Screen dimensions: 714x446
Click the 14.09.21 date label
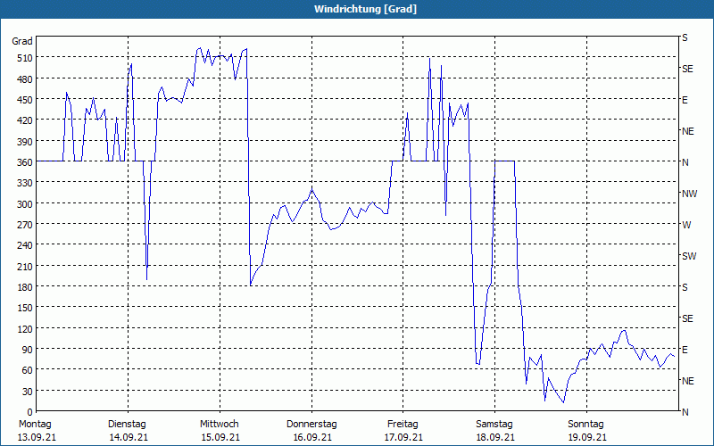tap(129, 438)
